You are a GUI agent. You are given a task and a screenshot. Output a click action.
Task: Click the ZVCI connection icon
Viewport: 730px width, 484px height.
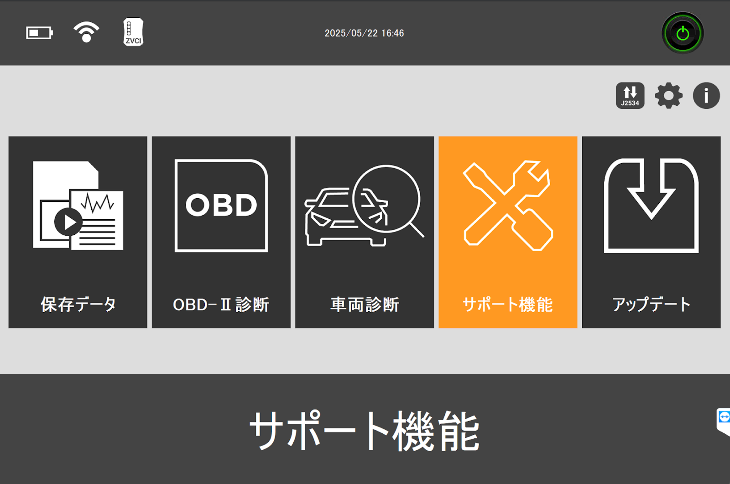133,32
